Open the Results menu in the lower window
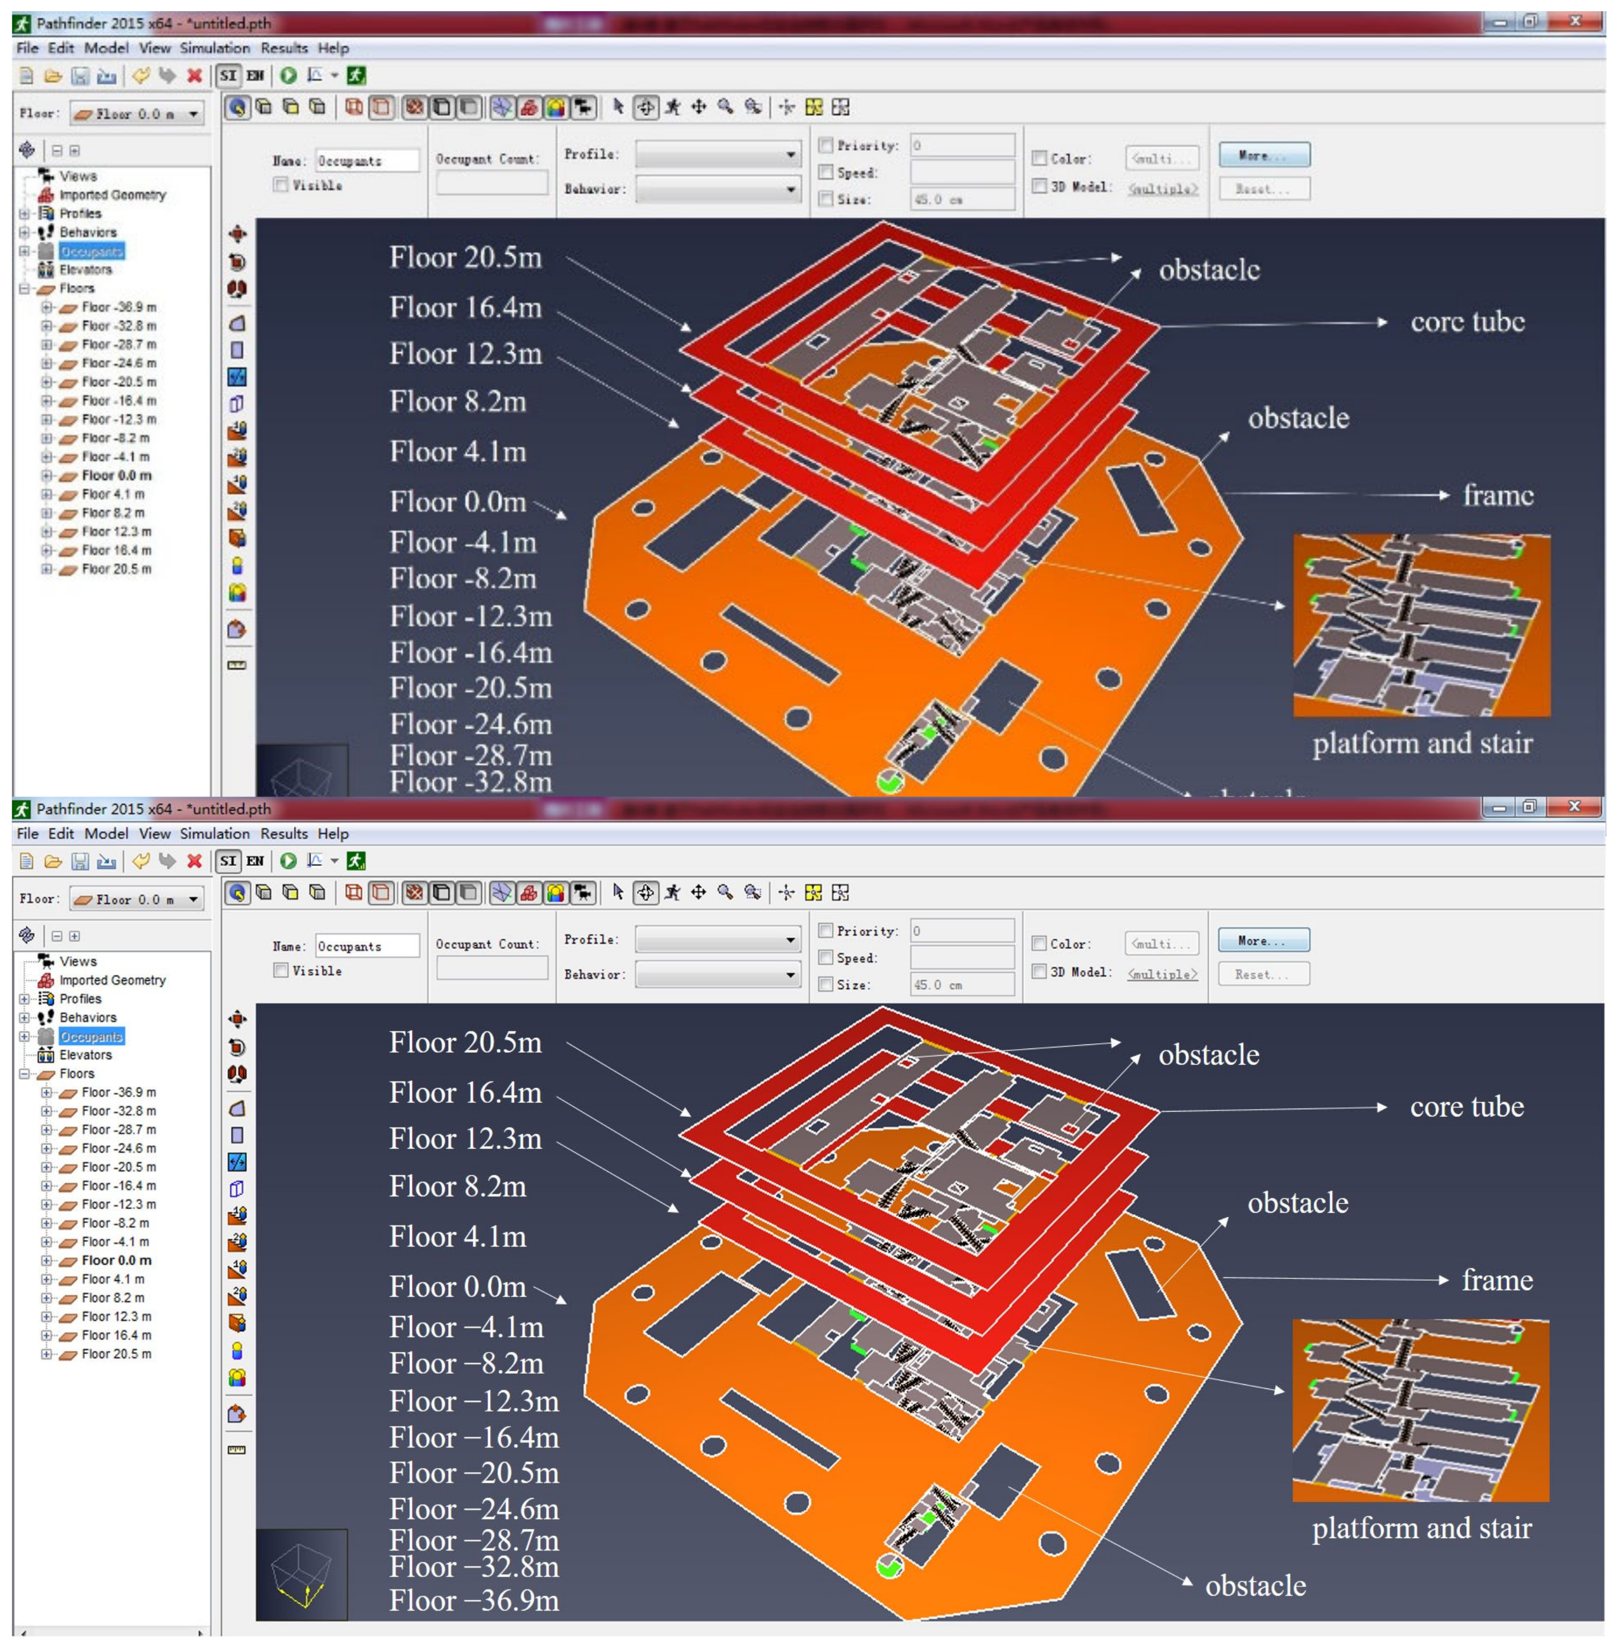The image size is (1620, 1650). pos(283,833)
